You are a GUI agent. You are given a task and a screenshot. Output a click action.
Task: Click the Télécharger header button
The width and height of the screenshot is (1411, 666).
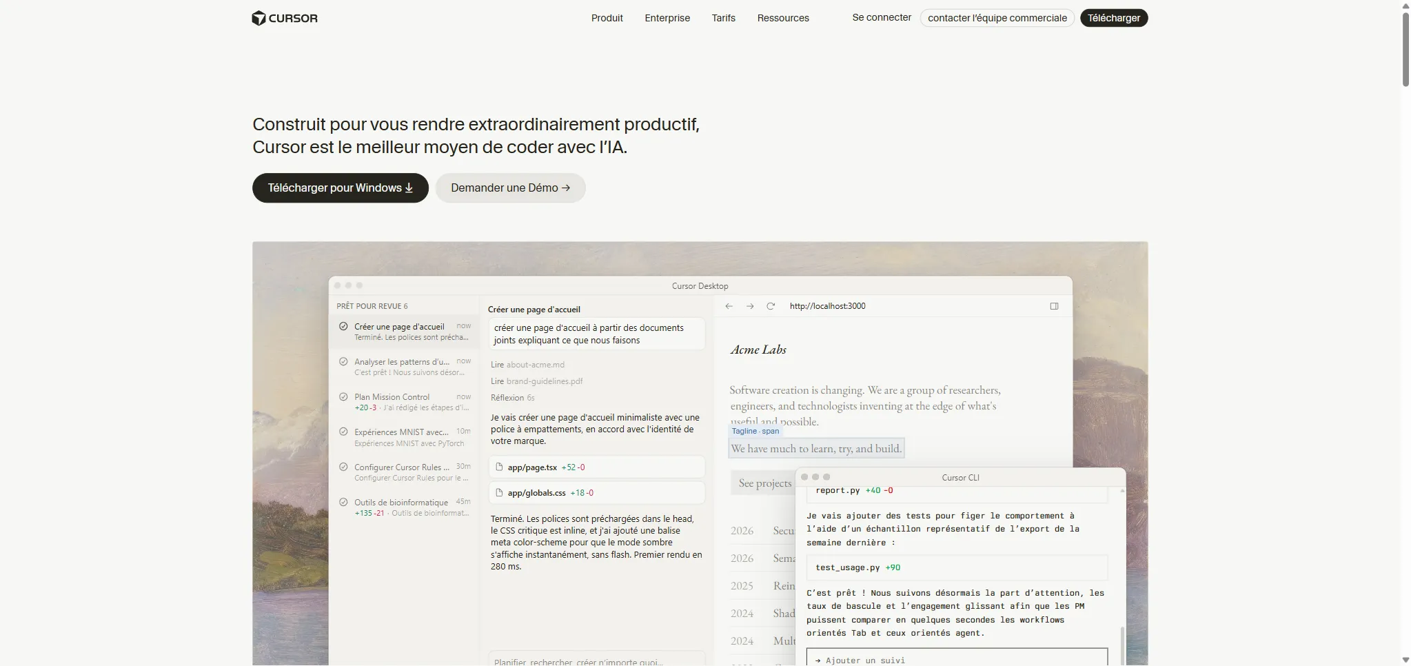click(1113, 18)
